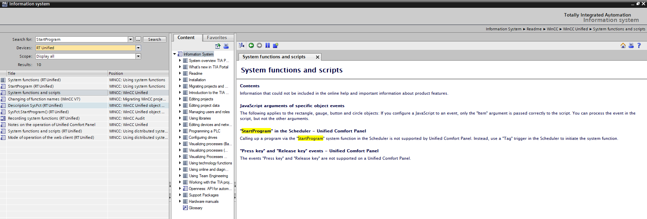647x219 pixels.
Task: Switch to the Favorites tab
Action: click(x=217, y=38)
